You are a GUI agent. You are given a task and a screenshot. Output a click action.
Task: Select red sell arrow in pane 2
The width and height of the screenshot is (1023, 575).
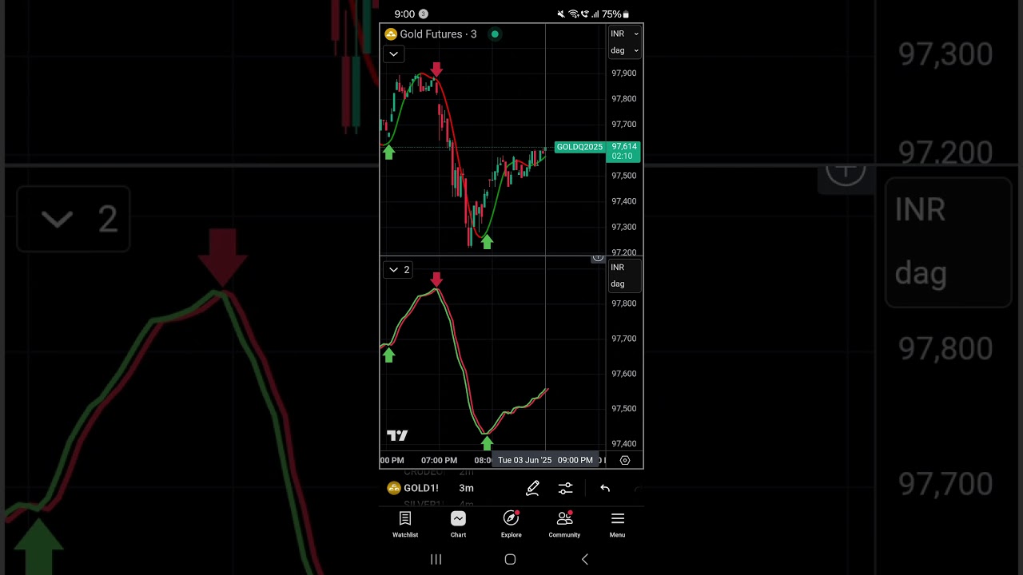pos(436,280)
